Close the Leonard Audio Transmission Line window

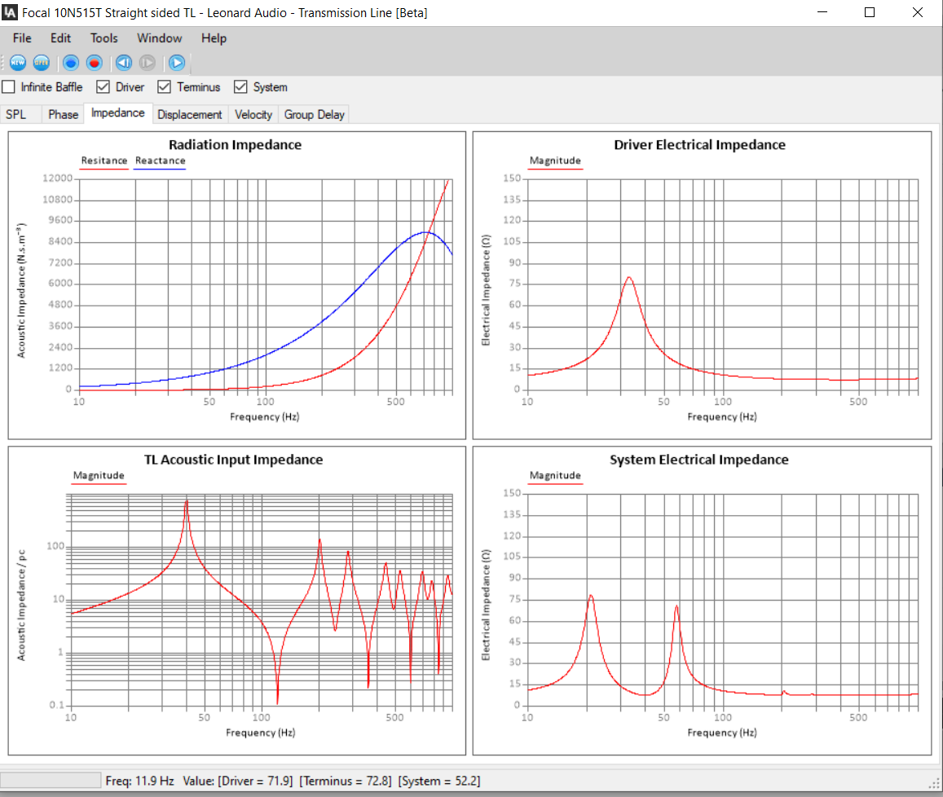pos(918,13)
